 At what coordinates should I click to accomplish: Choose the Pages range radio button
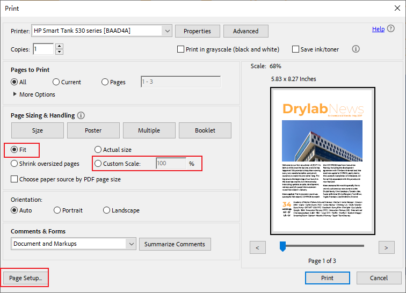coord(105,82)
